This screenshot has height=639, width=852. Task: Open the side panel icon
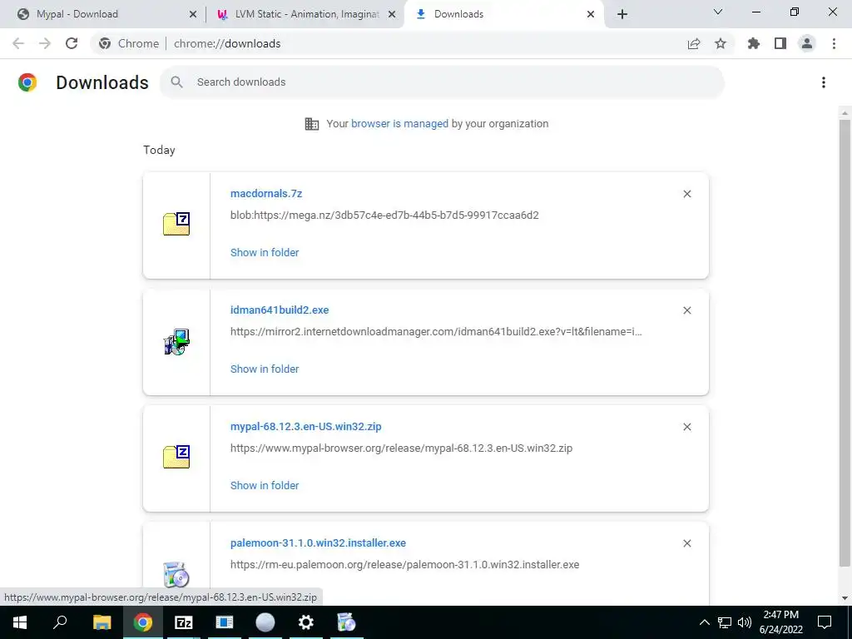780,43
